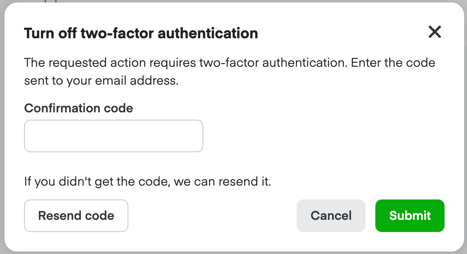Click the resend option below the input
Screen dimensions: 467x254
coord(76,216)
